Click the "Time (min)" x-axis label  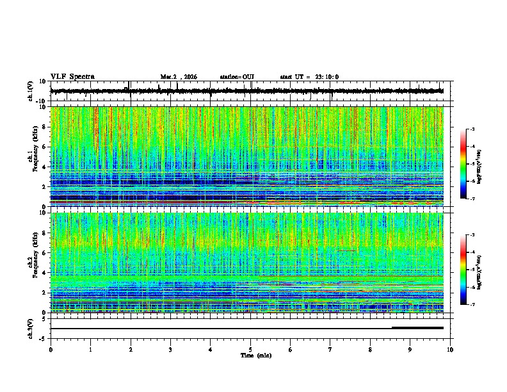[256, 355]
